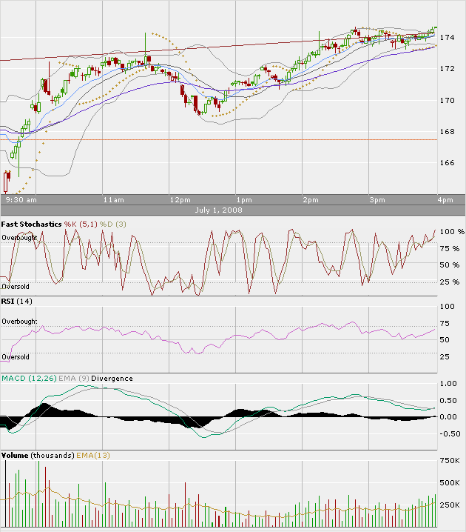
Task: Click the 'Volume (thousands)' panel title
Action: tap(38, 456)
